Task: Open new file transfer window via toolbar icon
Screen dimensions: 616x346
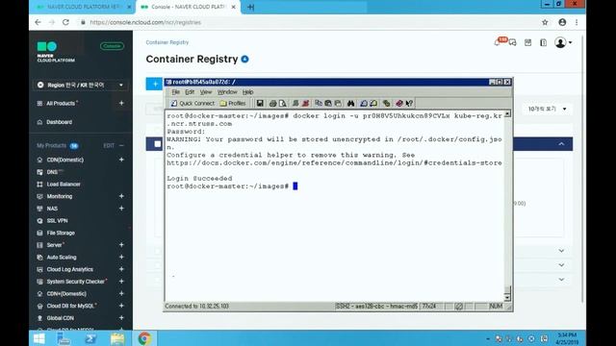Action: pyautogui.click(x=373, y=103)
